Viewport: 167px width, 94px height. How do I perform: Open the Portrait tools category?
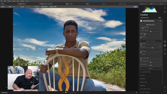click(165, 50)
